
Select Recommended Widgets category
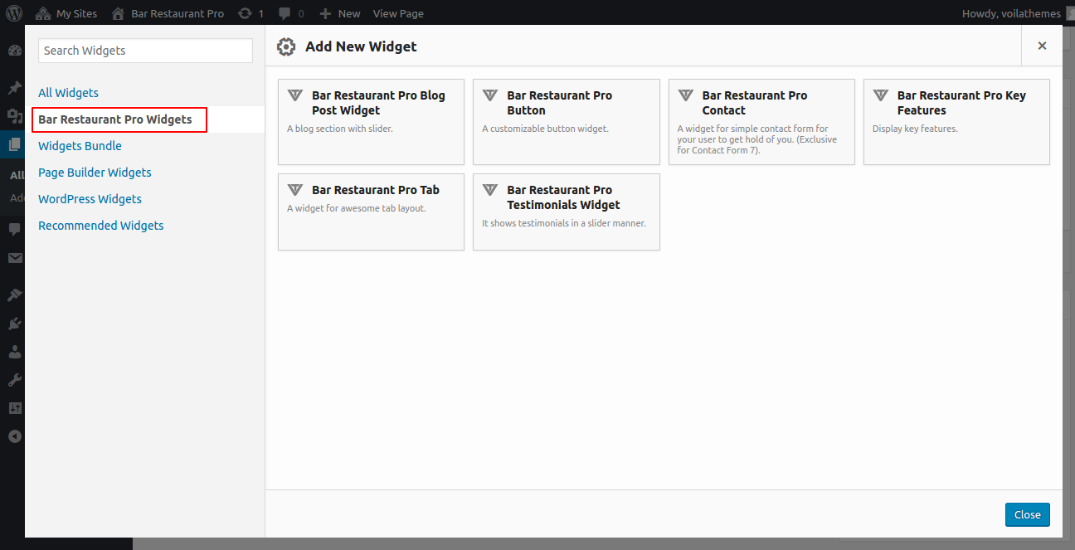point(101,226)
